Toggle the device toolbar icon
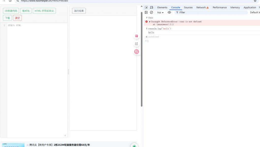The width and height of the screenshot is (260, 147). [152, 7]
